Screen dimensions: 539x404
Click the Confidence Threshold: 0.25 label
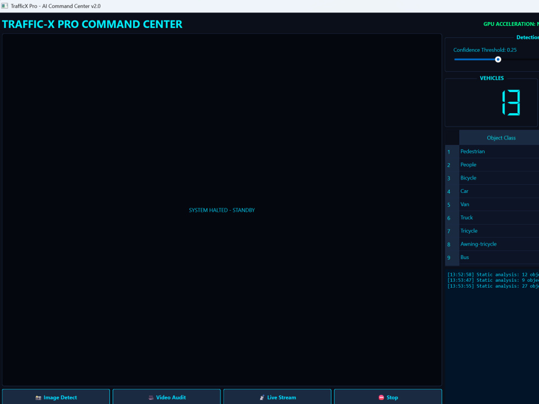(x=485, y=50)
